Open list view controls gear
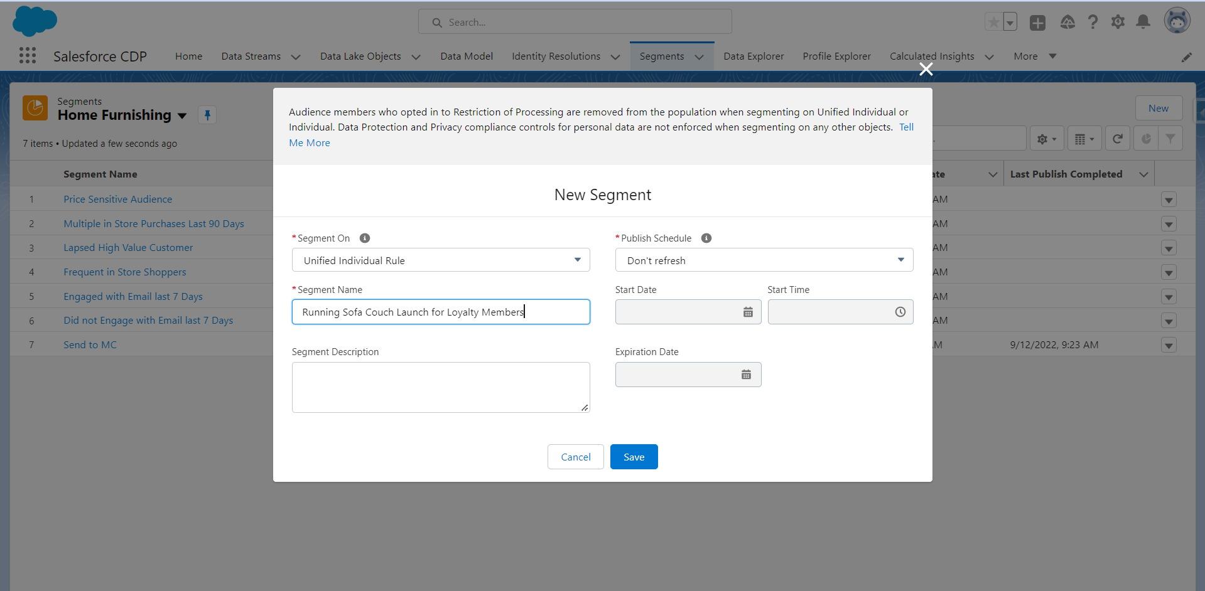The image size is (1205, 591). point(1046,139)
